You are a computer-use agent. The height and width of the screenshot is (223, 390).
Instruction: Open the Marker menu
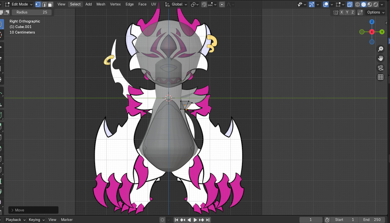pyautogui.click(x=67, y=220)
